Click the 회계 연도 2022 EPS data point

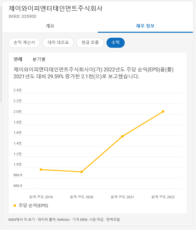163,112
